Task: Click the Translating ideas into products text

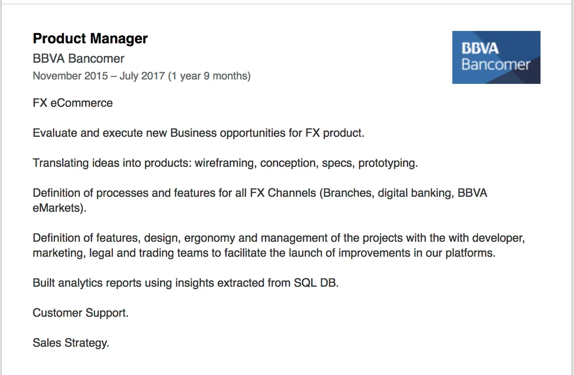Action: coord(112,163)
